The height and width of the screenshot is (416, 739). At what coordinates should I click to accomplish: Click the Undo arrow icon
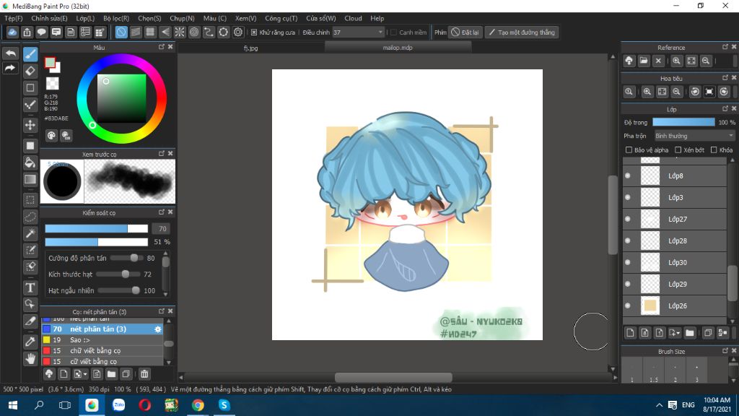click(10, 53)
